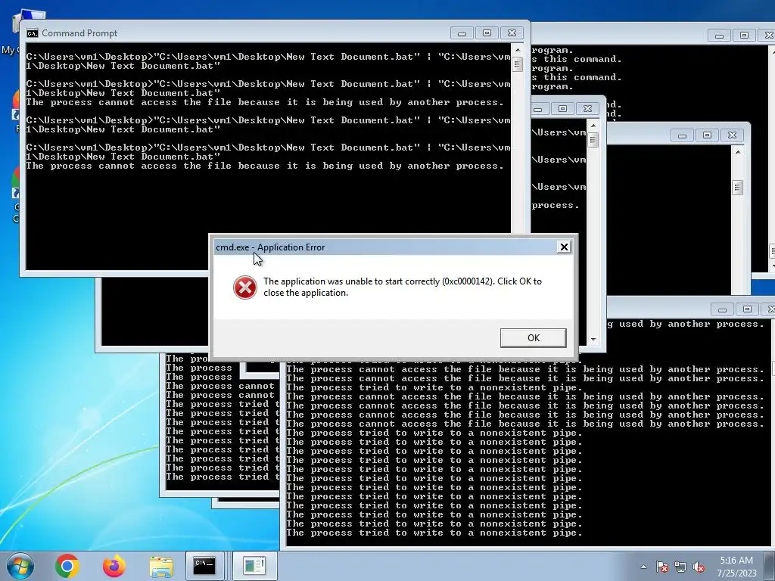The image size is (775, 581).
Task: Show hidden system tray icons
Action: click(x=643, y=567)
